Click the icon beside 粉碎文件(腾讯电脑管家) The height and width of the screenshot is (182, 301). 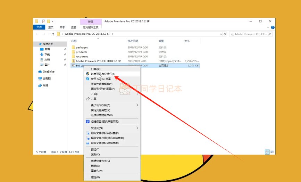(x=88, y=143)
